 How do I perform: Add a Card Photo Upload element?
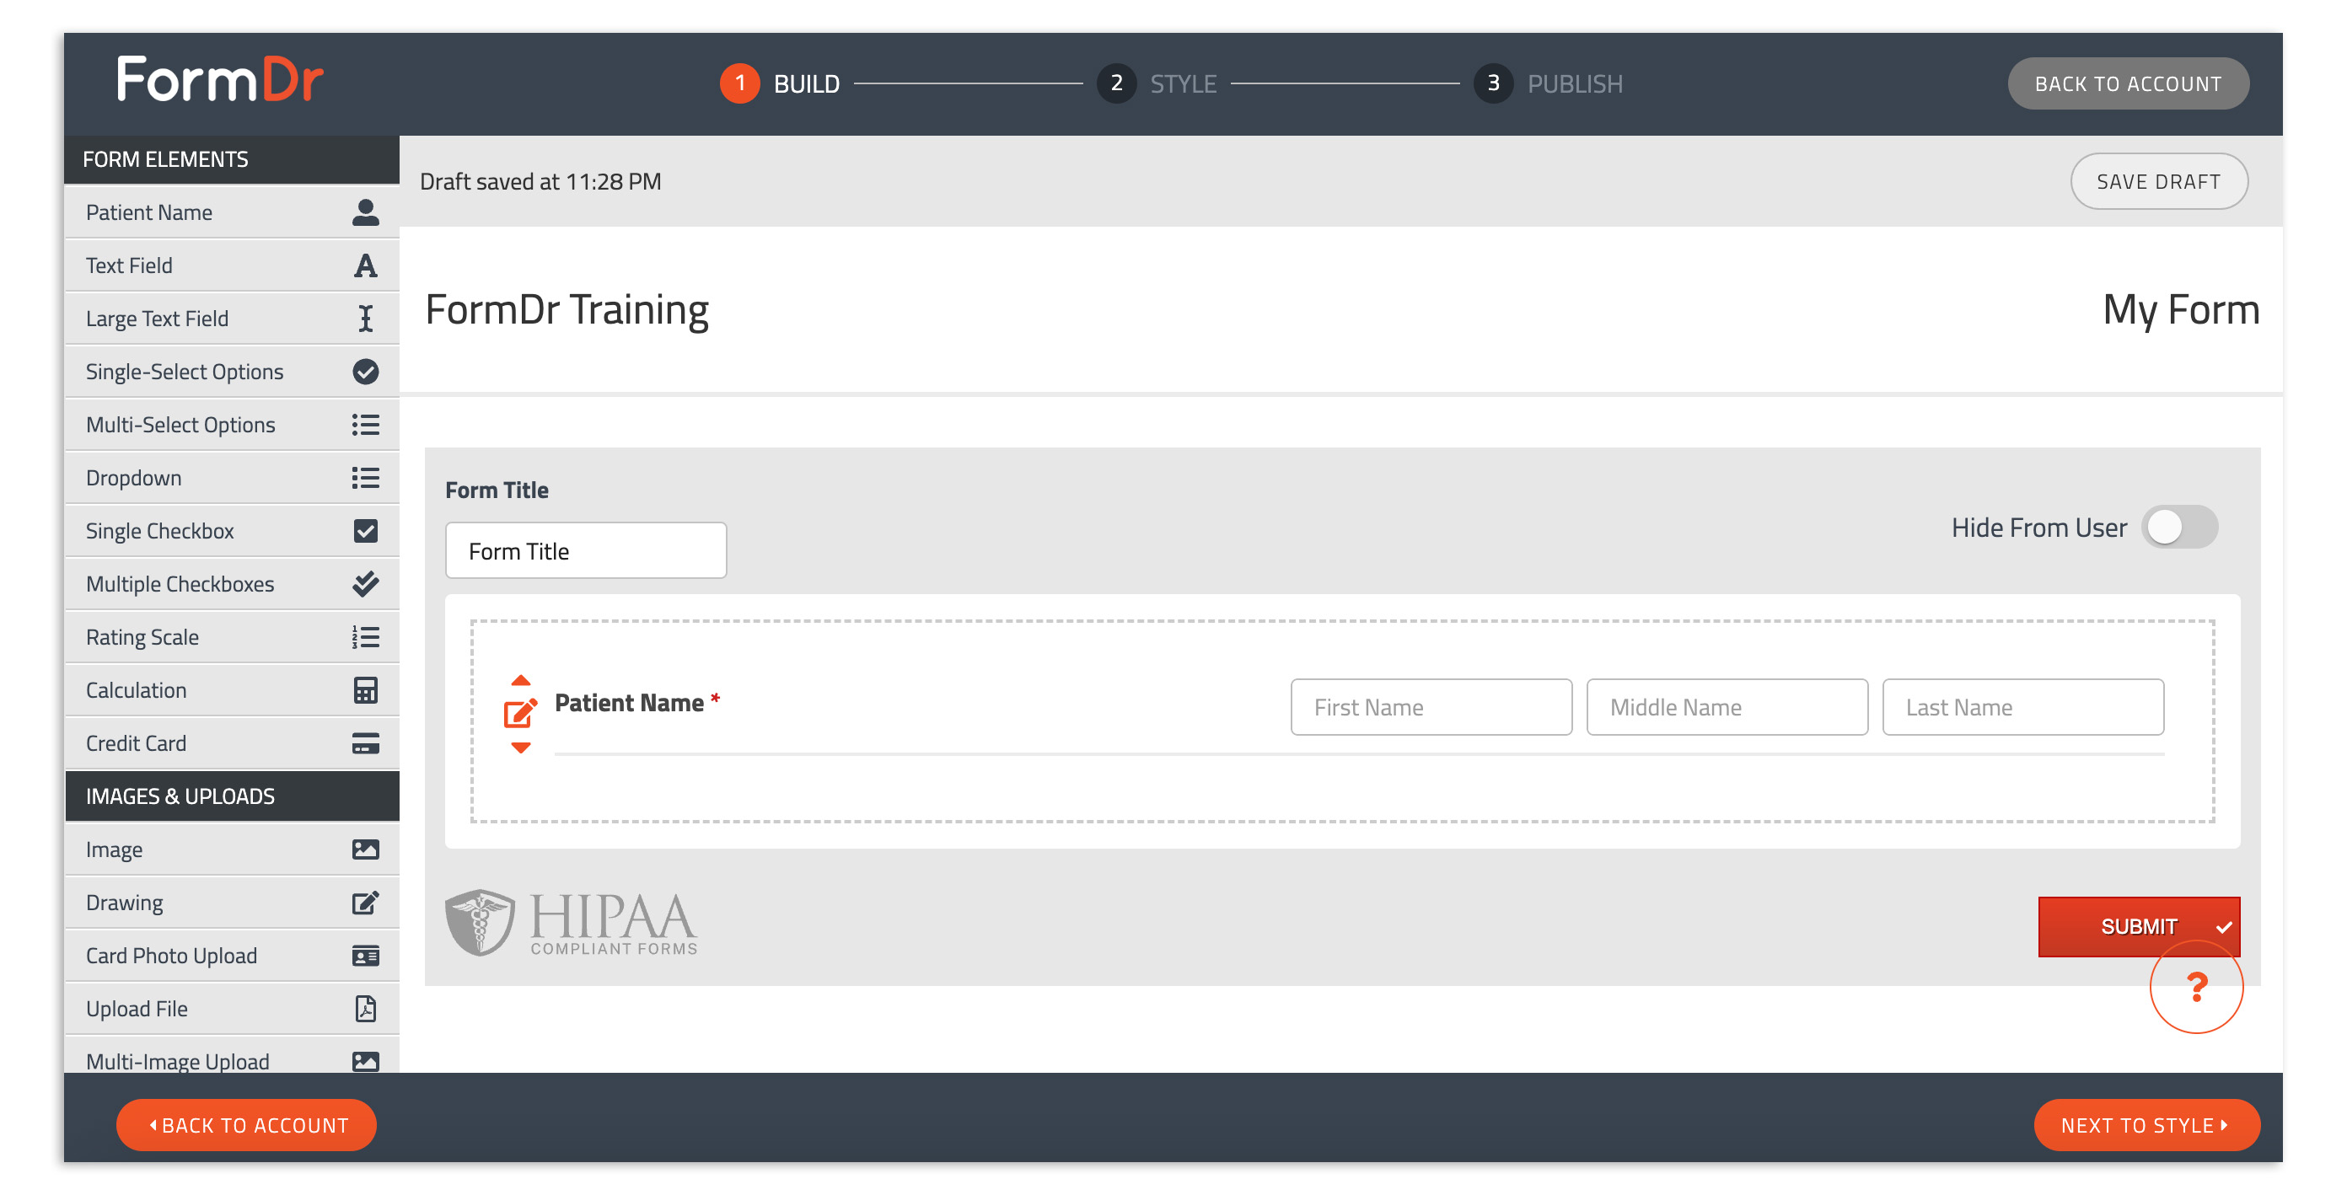pos(233,957)
